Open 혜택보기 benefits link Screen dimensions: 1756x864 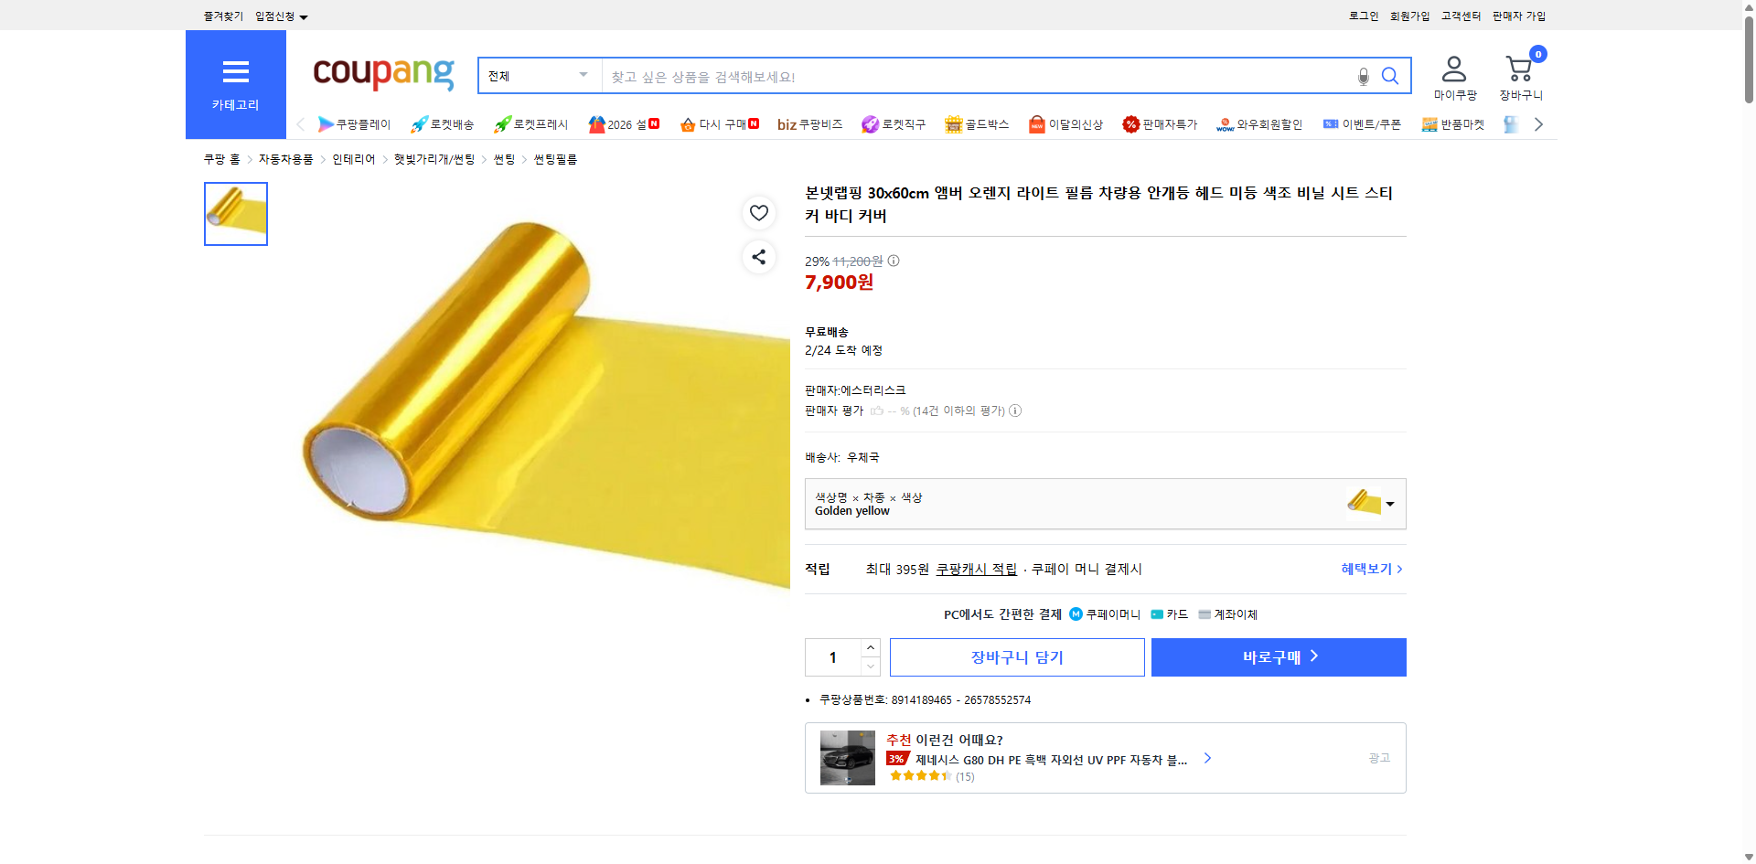click(1366, 569)
